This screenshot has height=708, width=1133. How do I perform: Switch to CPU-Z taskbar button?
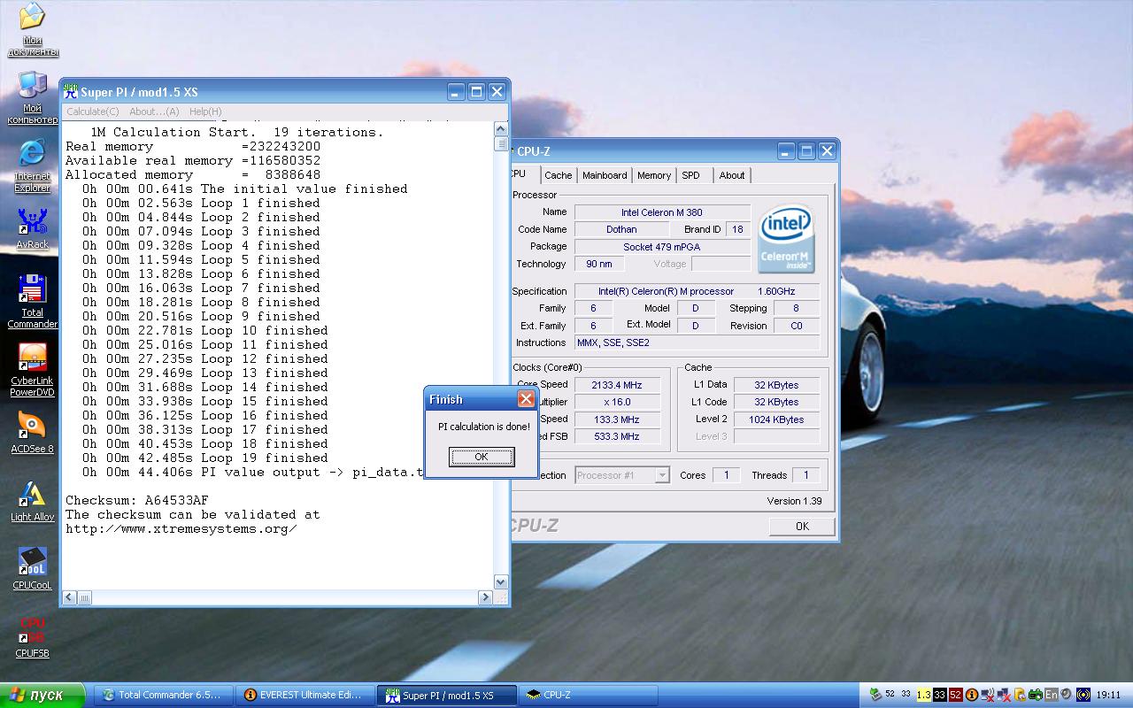coord(589,695)
